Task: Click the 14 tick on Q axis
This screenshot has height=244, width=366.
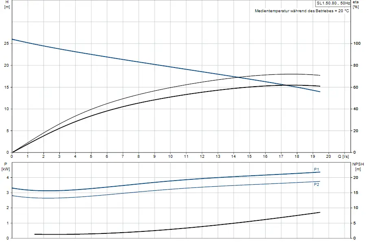Action: click(233, 157)
